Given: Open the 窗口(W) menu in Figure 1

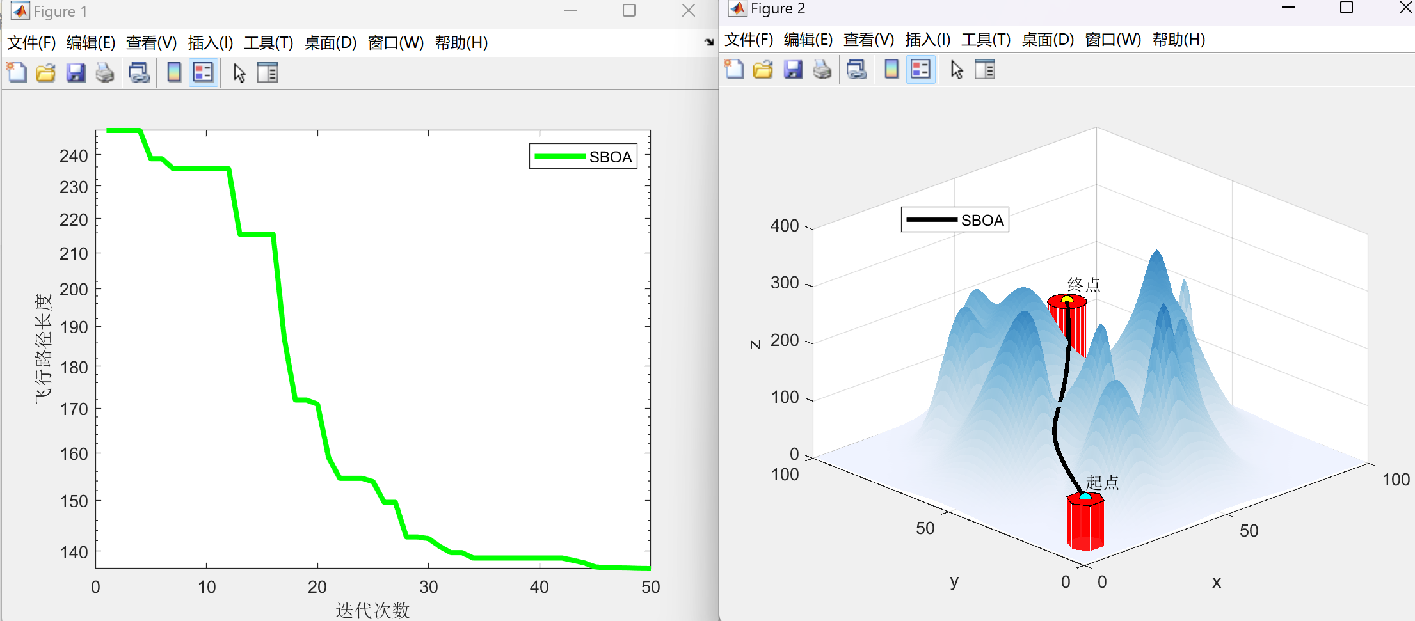Looking at the screenshot, I should click(x=397, y=43).
